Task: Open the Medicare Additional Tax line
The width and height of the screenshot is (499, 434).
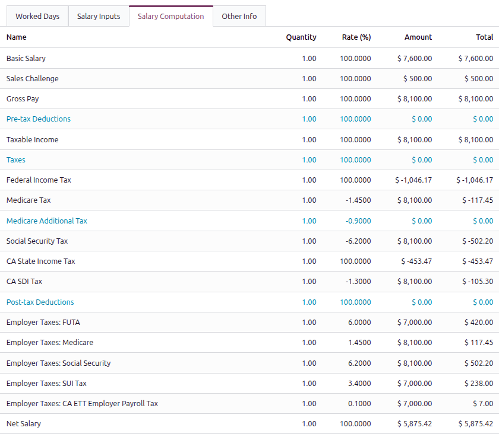Action: [x=47, y=221]
